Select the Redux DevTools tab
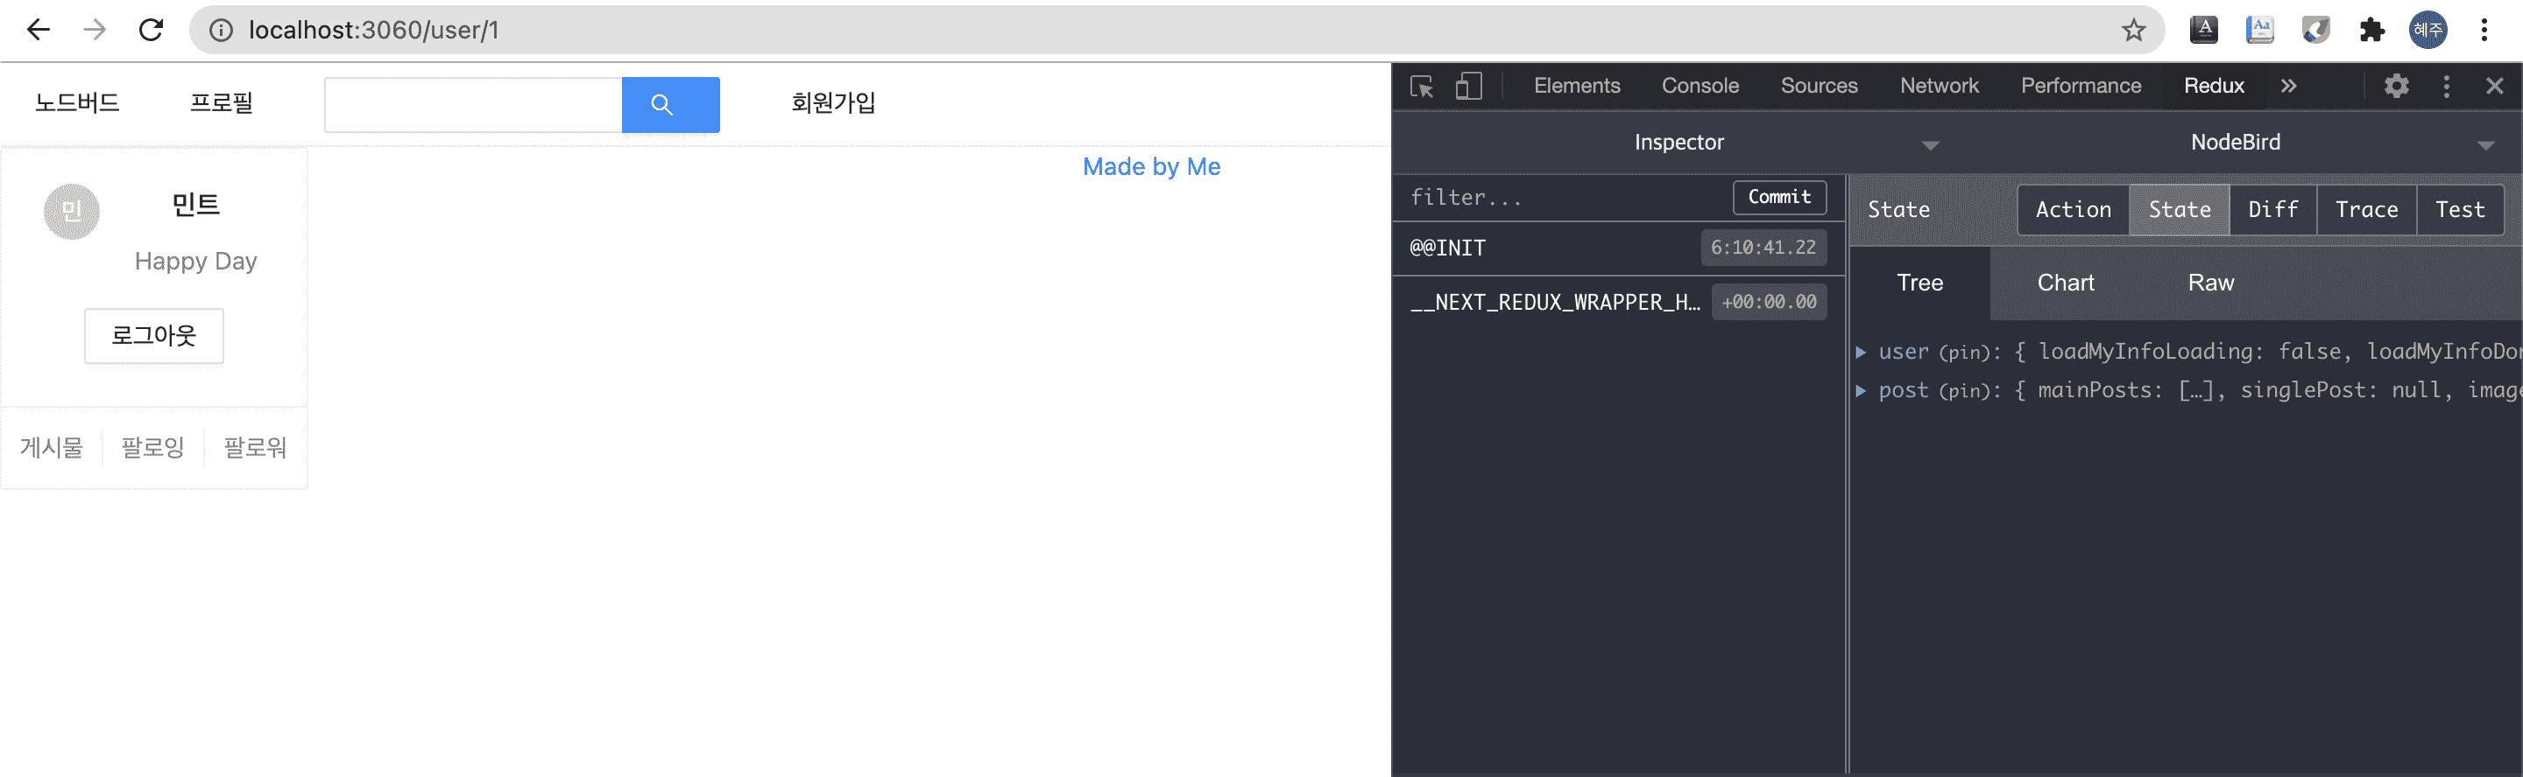Screen dimensions: 2523x777 pyautogui.click(x=2214, y=86)
